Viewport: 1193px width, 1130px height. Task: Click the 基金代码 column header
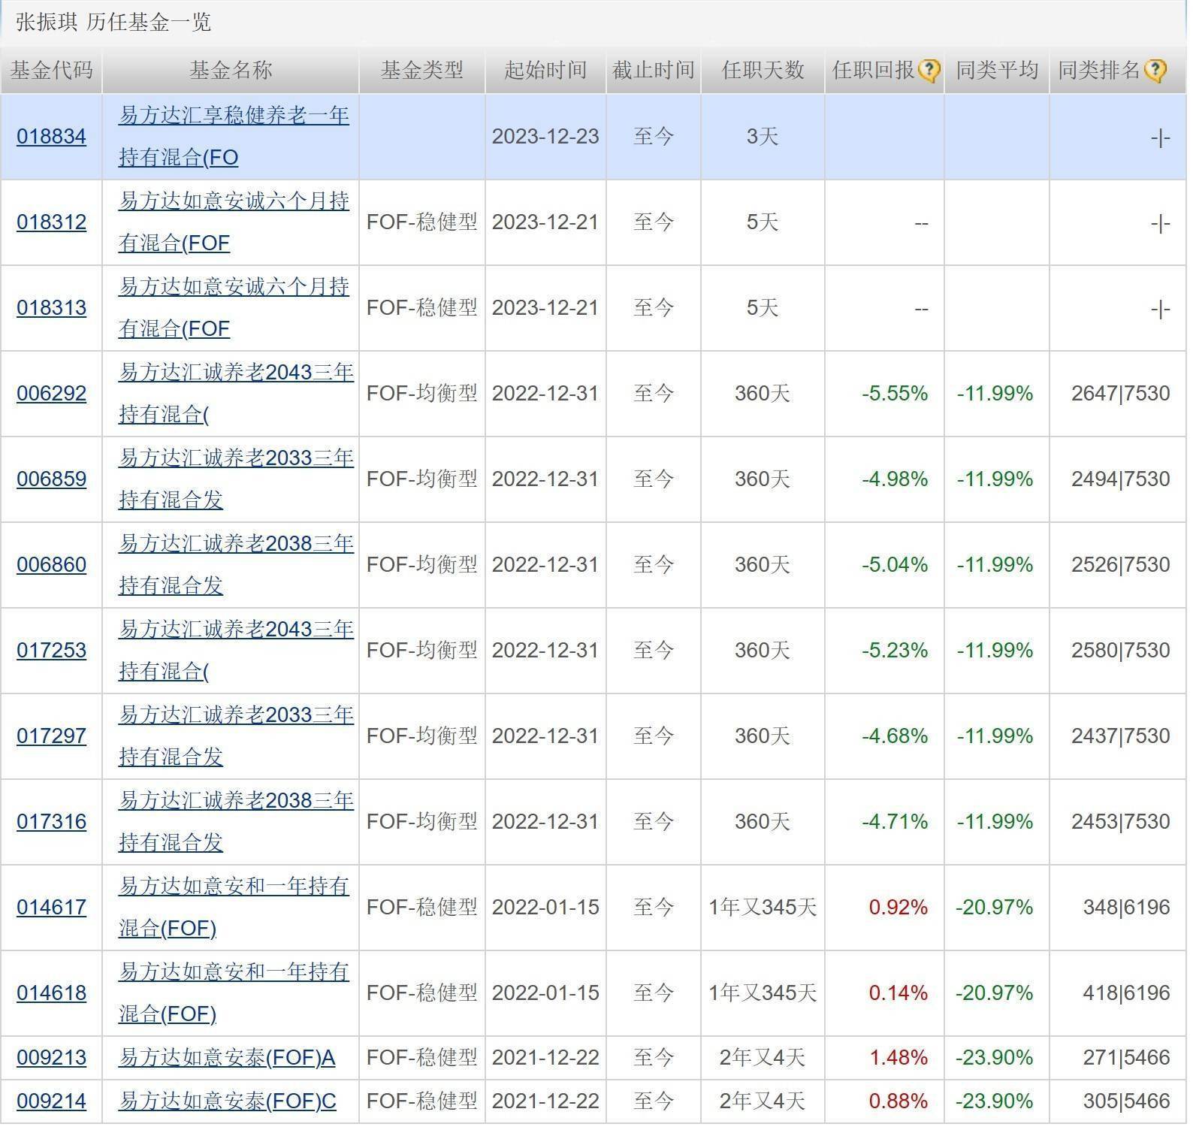click(x=51, y=71)
